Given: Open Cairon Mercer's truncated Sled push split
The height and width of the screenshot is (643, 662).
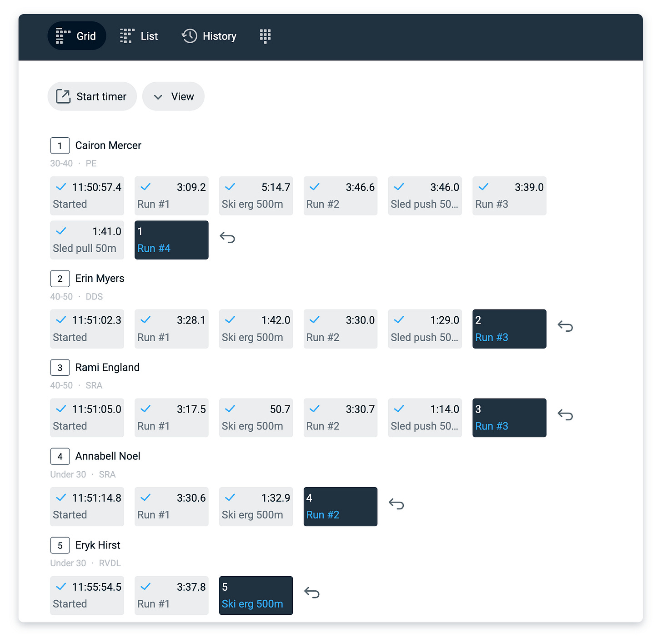Looking at the screenshot, I should (x=425, y=196).
